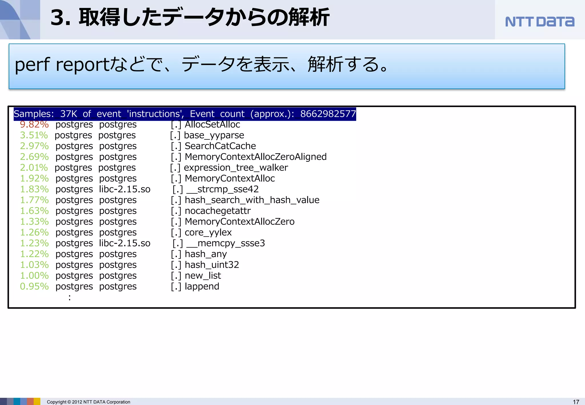Viewport: 585px width, 405px height.
Task: Select the slide title '3. 取得したデータからの解析'
Action: [190, 18]
